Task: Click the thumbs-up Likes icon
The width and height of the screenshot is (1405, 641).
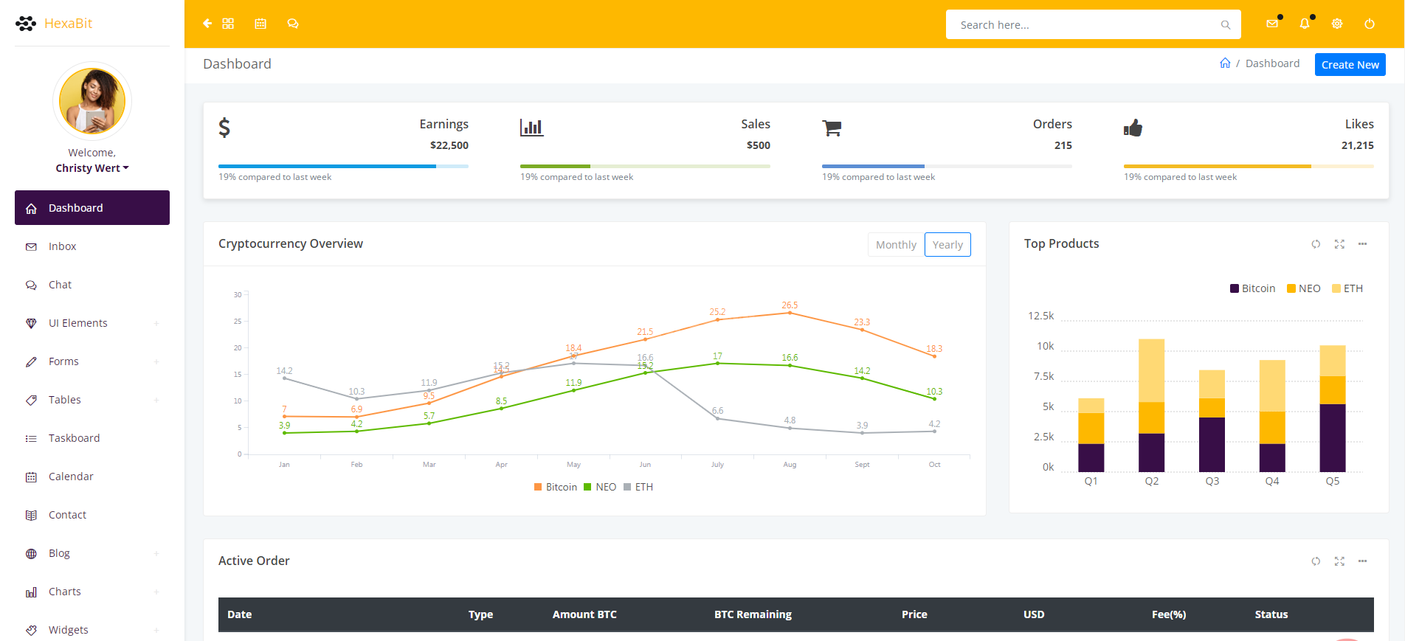Action: (x=1133, y=128)
